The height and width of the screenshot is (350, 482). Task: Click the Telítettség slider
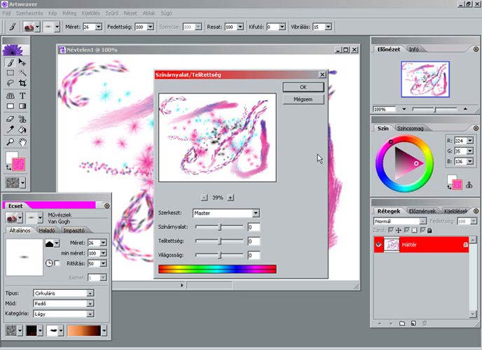[219, 241]
